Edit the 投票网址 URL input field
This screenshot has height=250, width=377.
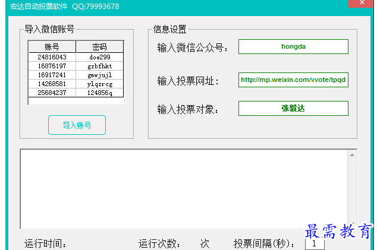[293, 80]
